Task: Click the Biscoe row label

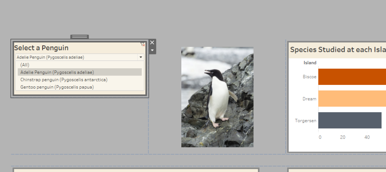Action: tap(309, 77)
